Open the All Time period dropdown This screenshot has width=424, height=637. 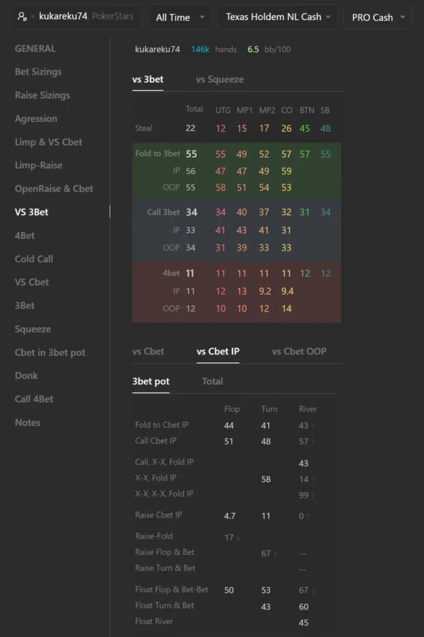pos(180,17)
